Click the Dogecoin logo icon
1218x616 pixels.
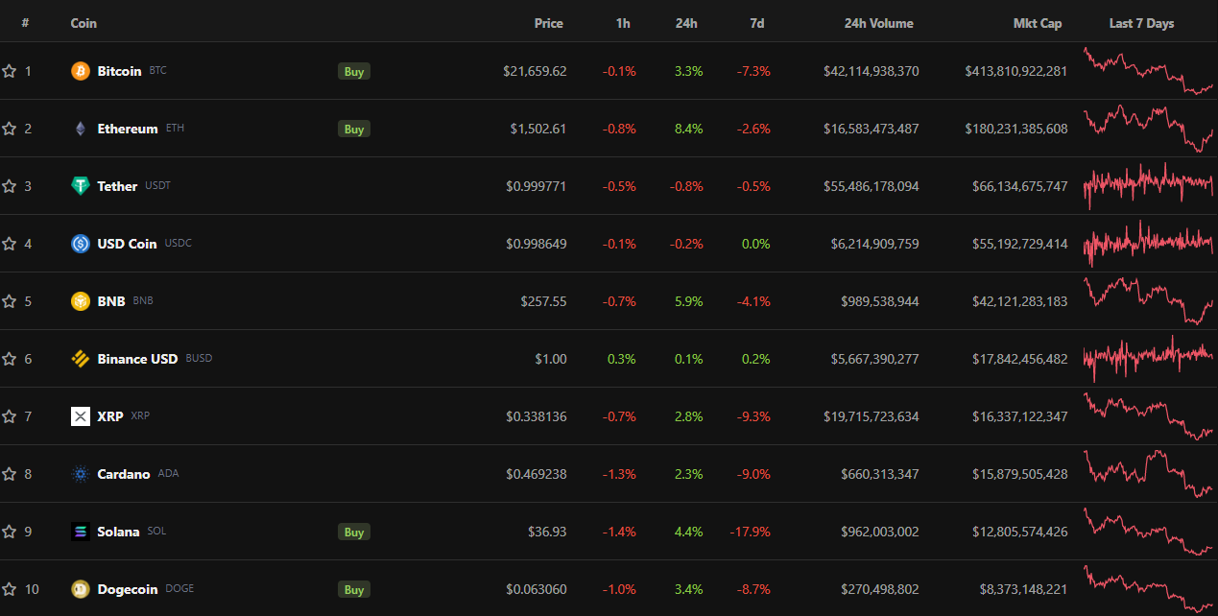click(x=81, y=589)
